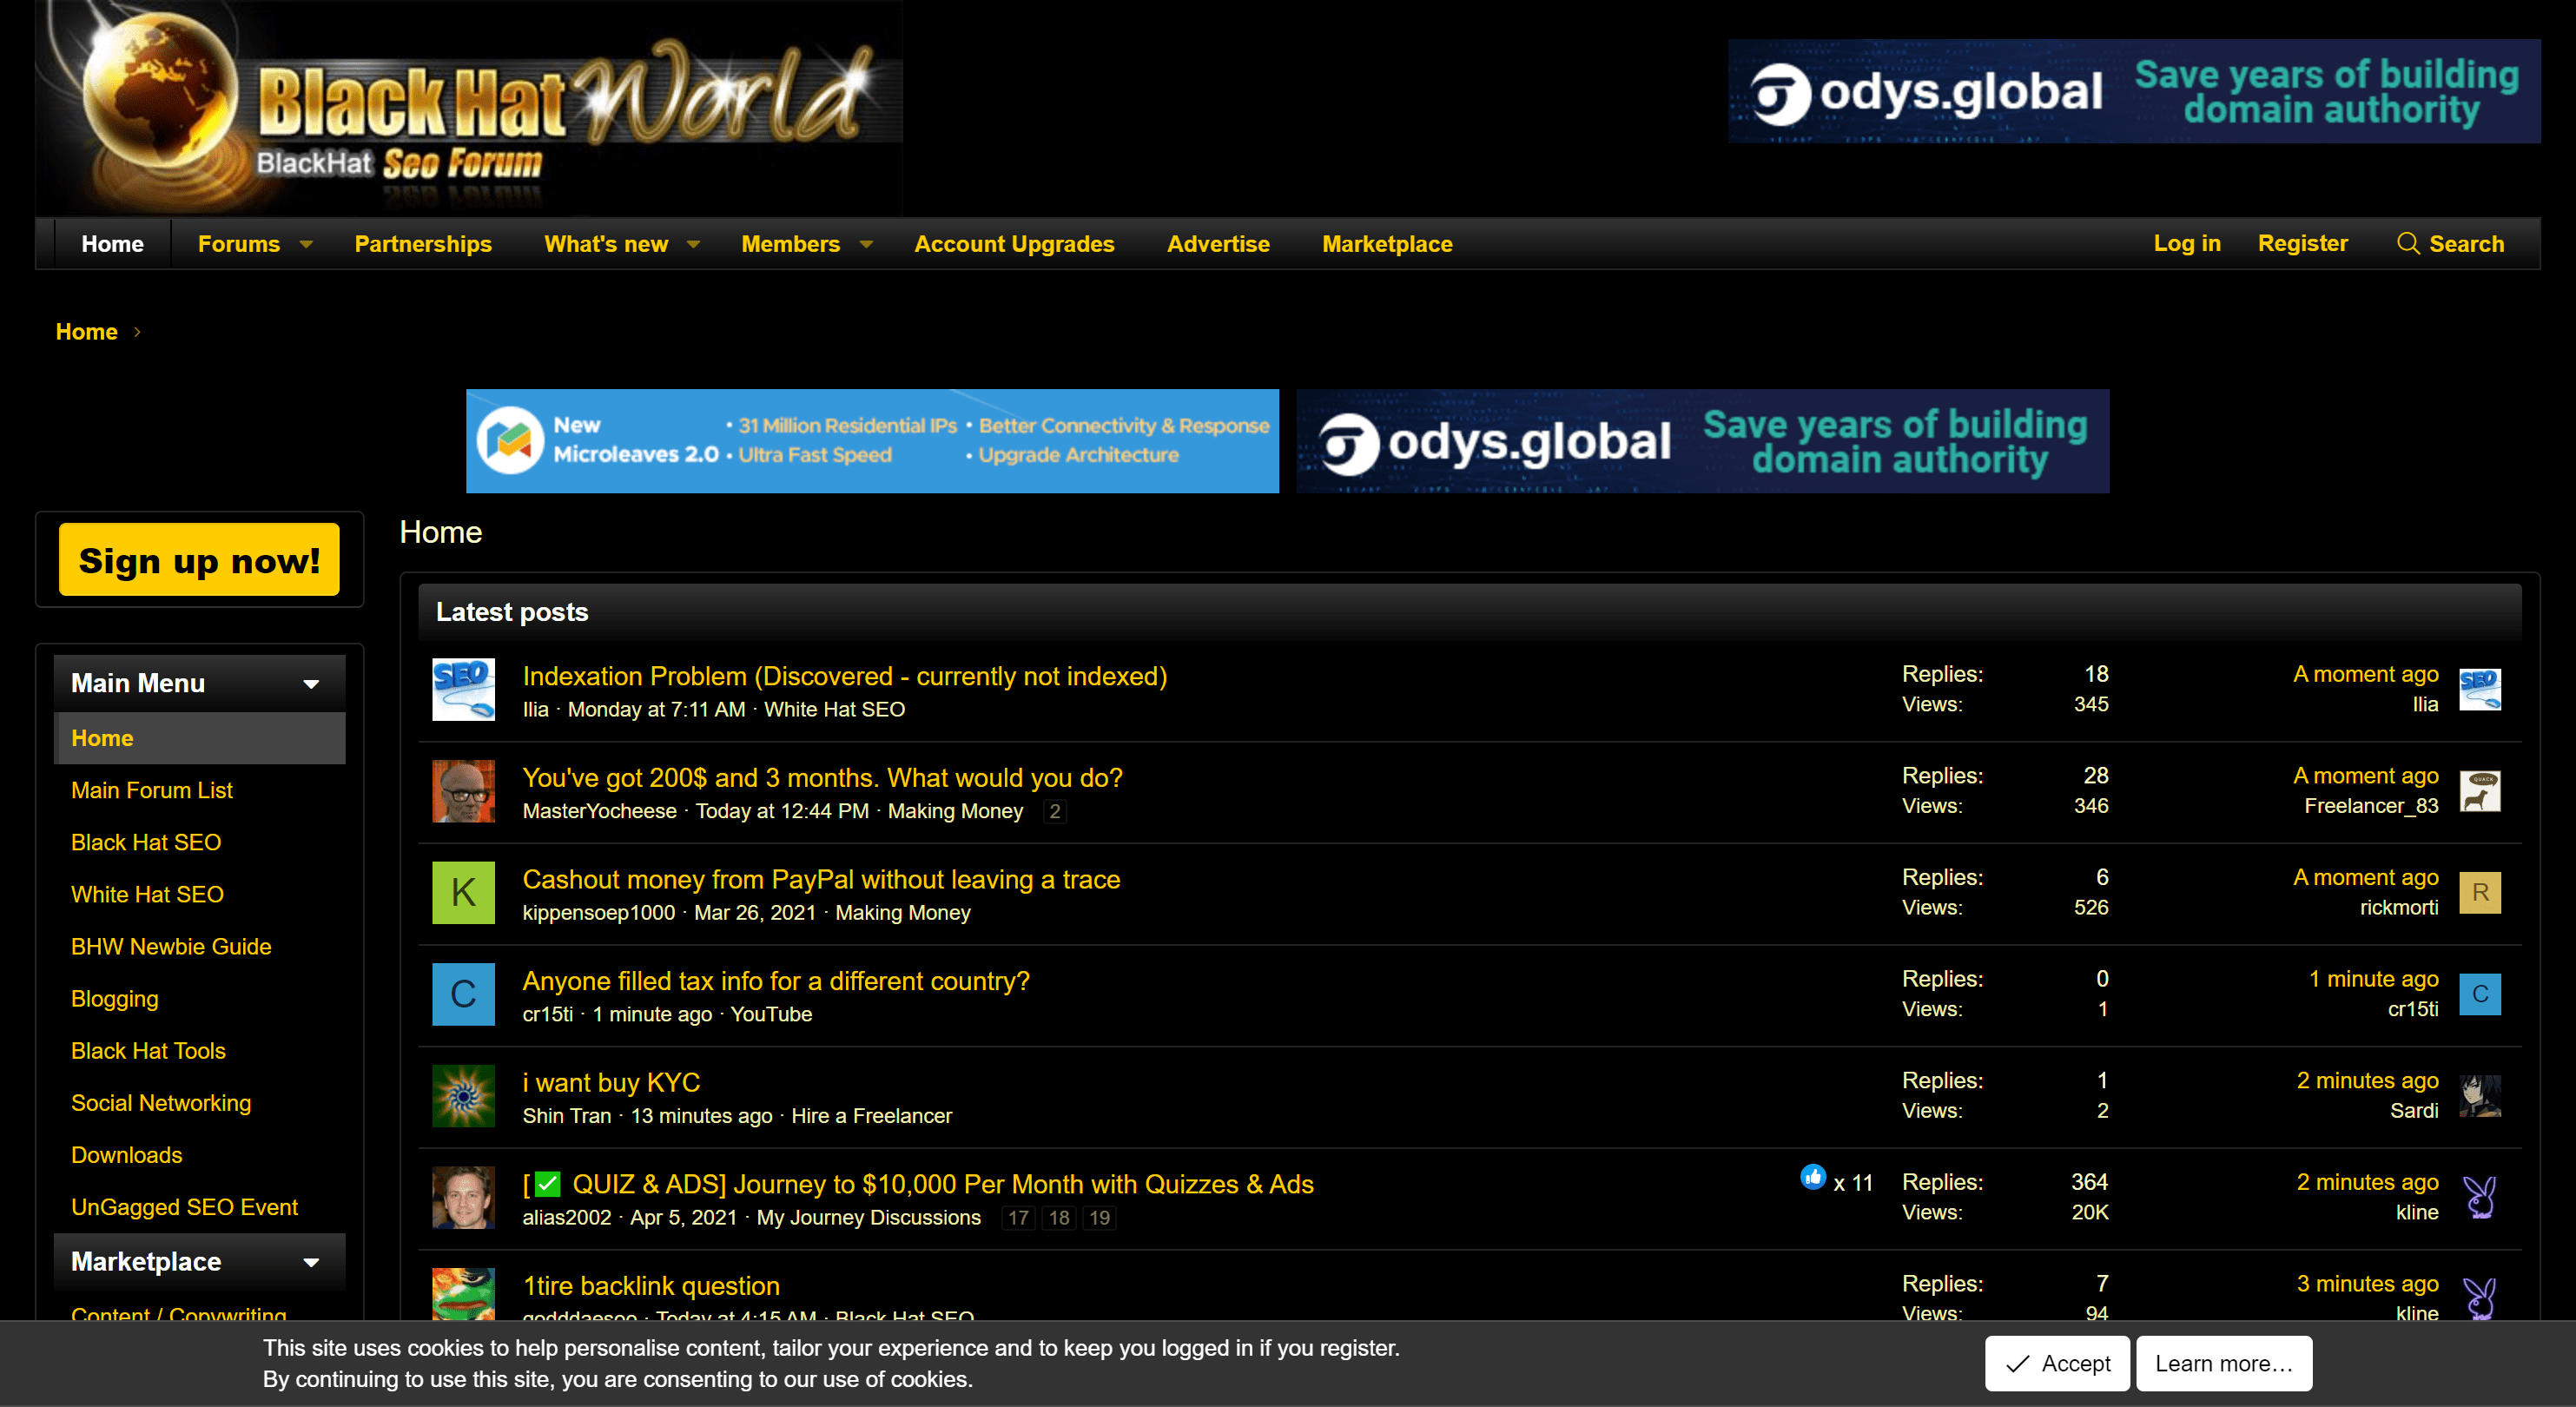Click the blue C avatar of cr15ti

point(463,994)
